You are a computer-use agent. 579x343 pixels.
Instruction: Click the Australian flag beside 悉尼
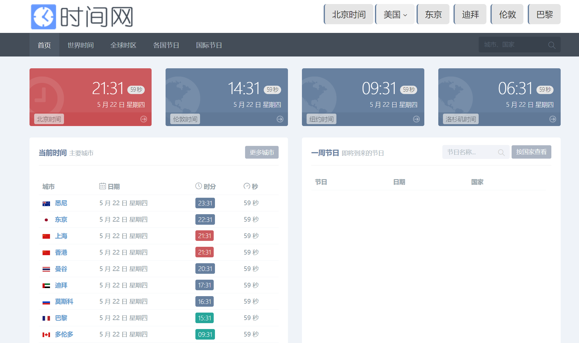tap(46, 204)
